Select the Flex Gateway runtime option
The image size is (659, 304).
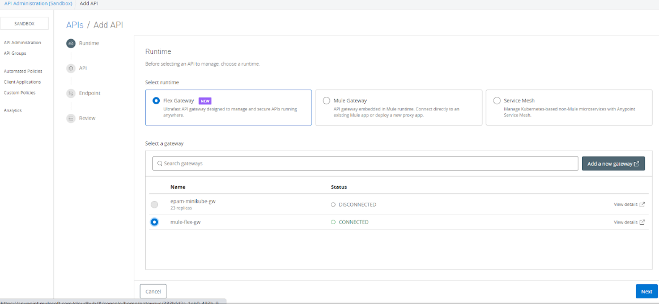(x=156, y=101)
